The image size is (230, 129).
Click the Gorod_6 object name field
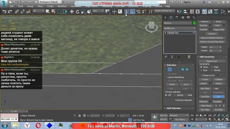pos(178,23)
